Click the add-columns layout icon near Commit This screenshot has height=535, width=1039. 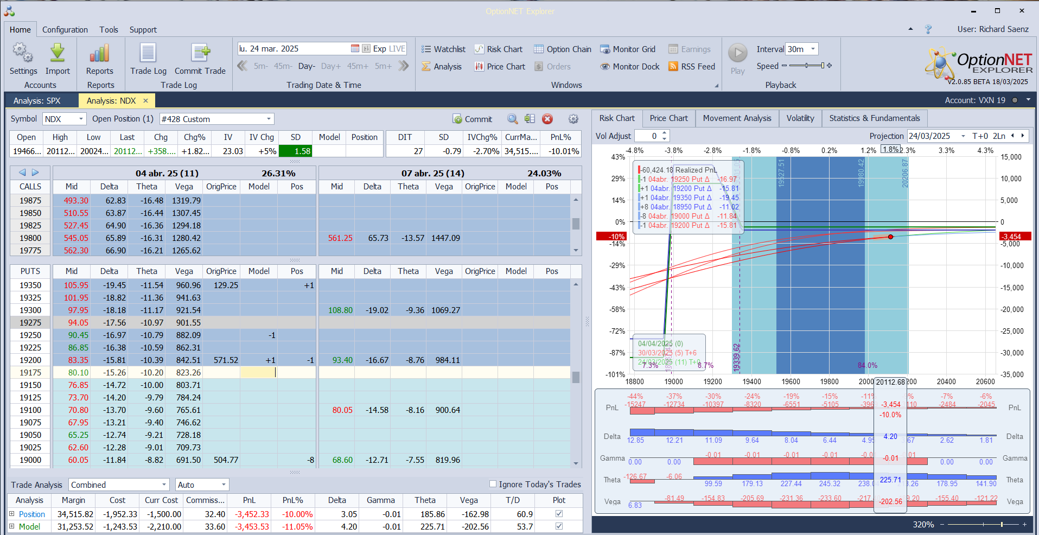(x=530, y=119)
